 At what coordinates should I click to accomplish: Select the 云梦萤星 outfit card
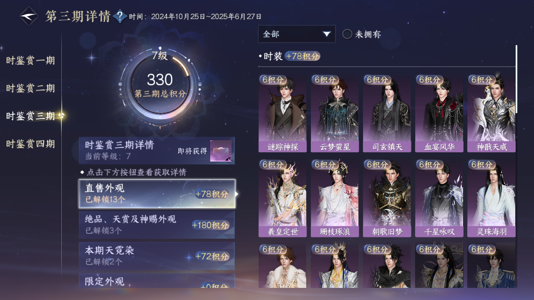click(335, 113)
